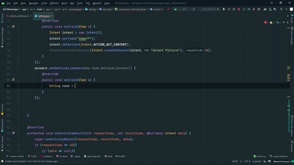Jump to previous highlighted error arrow
This screenshot has width=294, height=165.
tap(284, 22)
